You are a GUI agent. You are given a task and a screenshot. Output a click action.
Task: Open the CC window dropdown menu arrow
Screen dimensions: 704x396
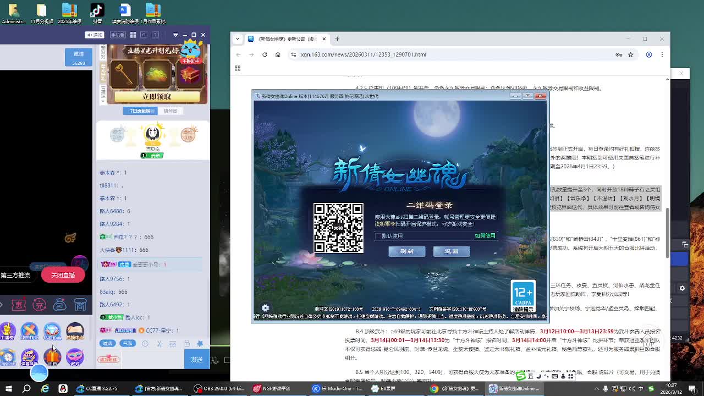175,35
